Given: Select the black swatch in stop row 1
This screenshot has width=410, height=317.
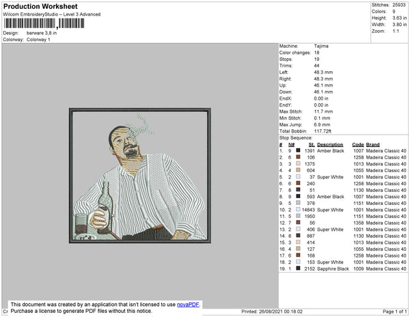Looking at the screenshot, I should coord(298,150).
